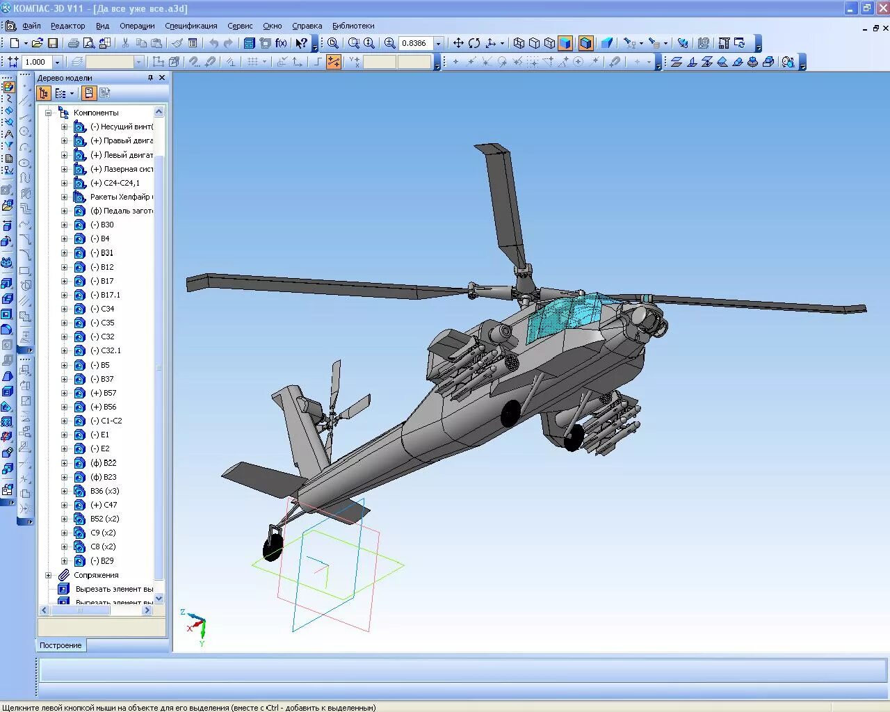Expand the Лазерная система component

coord(65,169)
